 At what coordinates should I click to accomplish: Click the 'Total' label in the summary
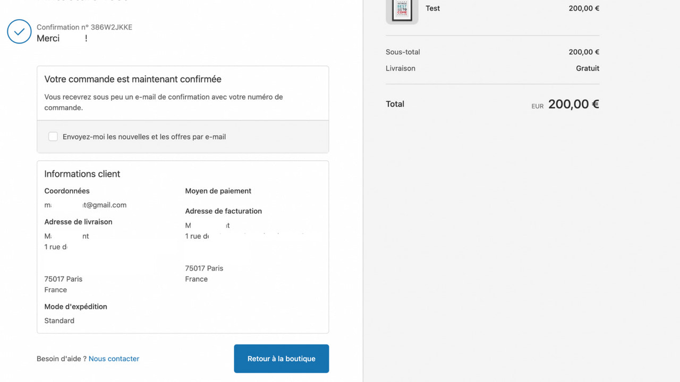coord(395,104)
